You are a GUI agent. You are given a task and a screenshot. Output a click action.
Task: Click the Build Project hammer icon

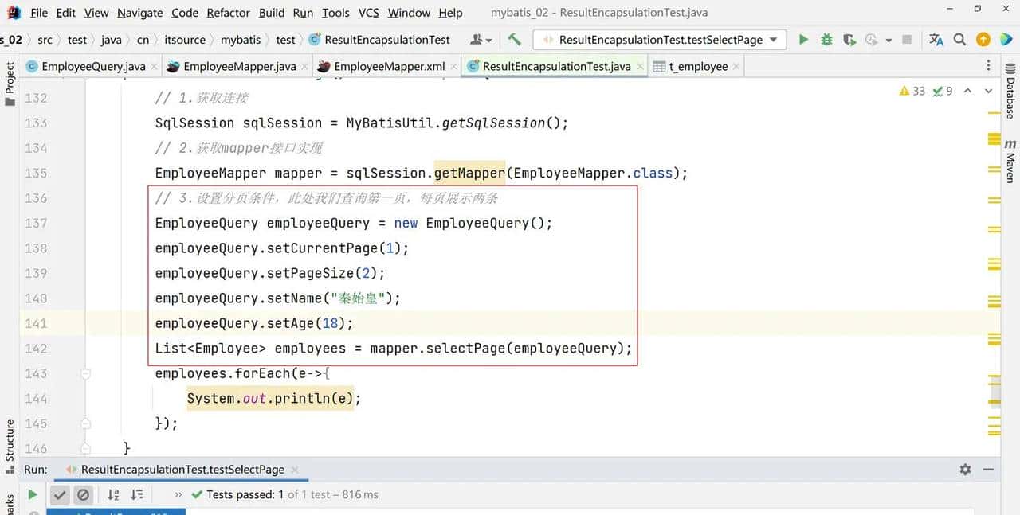[514, 40]
